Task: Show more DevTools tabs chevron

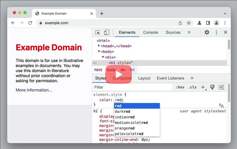Action: point(189,32)
